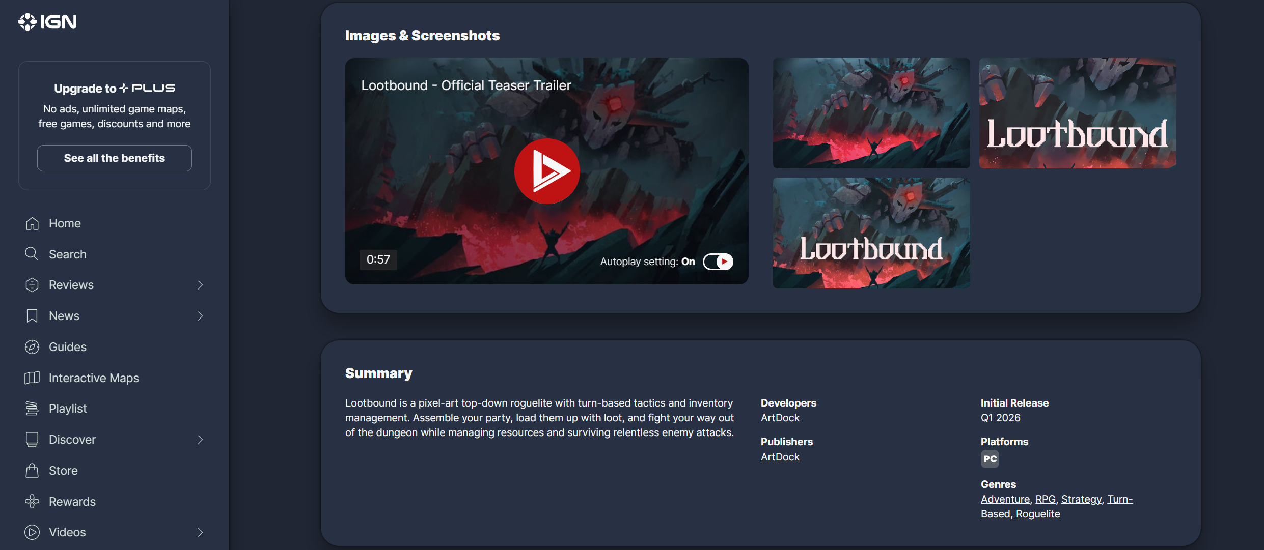Expand the News submenu chevron

(x=200, y=316)
